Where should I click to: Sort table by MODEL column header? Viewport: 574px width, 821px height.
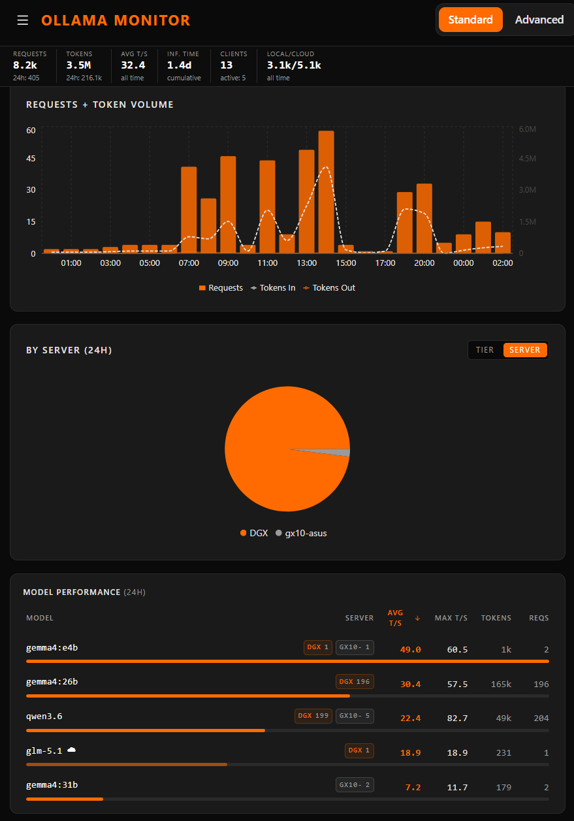(x=40, y=618)
